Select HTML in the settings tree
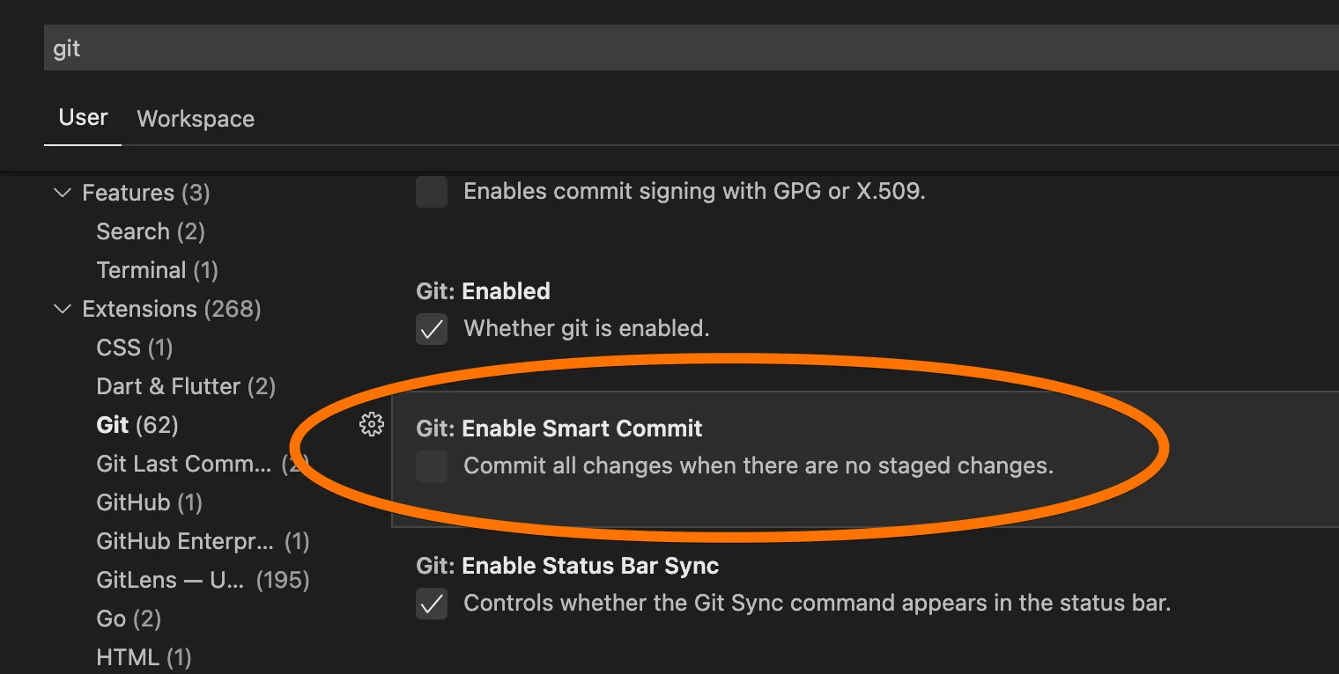The width and height of the screenshot is (1339, 674). pyautogui.click(x=144, y=657)
